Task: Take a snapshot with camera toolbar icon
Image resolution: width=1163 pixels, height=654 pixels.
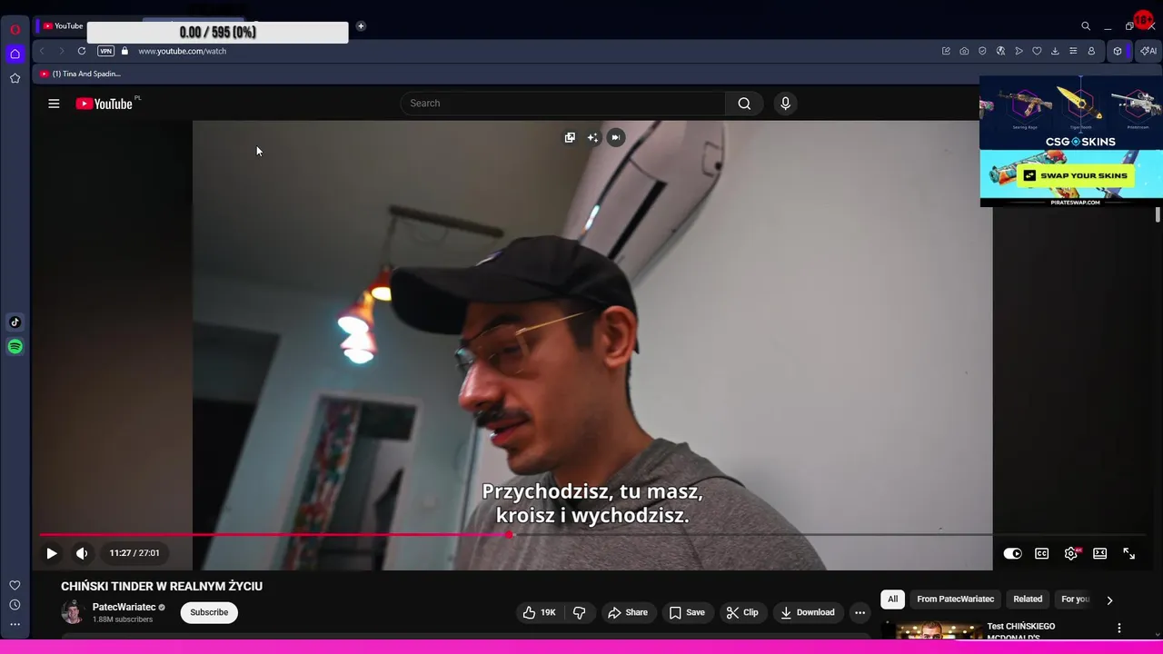Action: [x=964, y=51]
